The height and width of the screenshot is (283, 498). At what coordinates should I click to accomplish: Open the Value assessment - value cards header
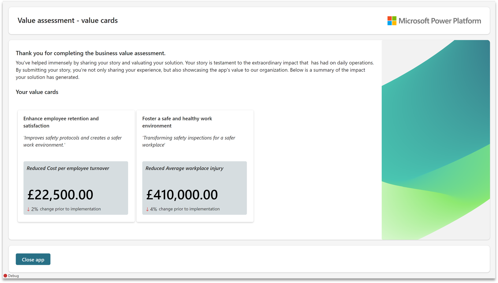pyautogui.click(x=68, y=20)
